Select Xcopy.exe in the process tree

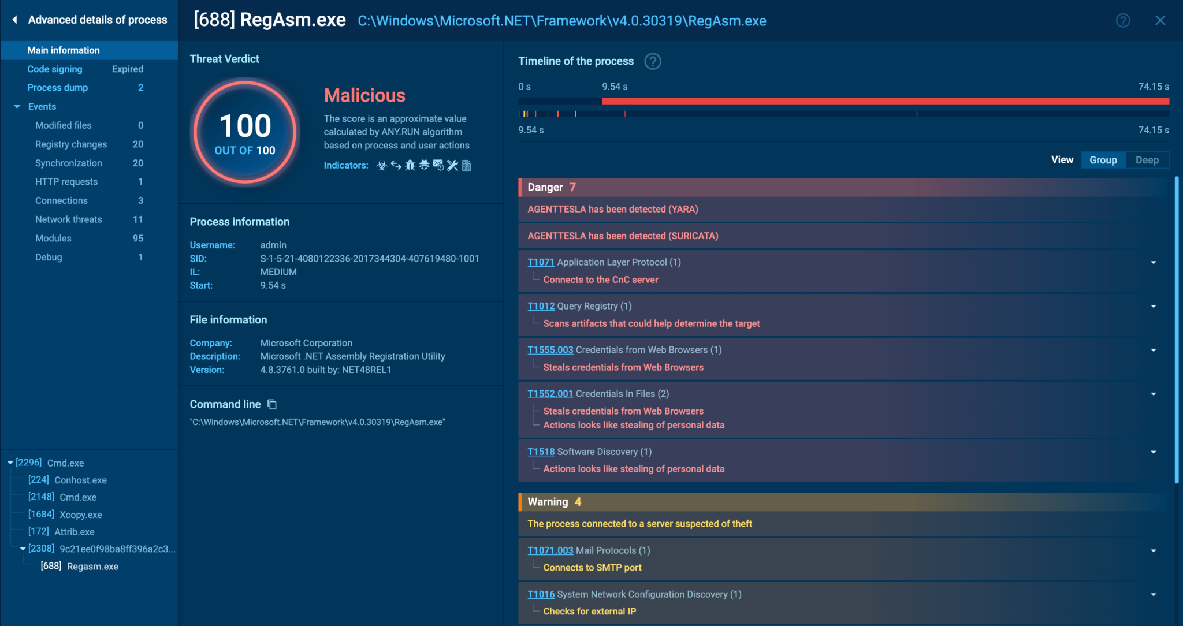pyautogui.click(x=80, y=514)
